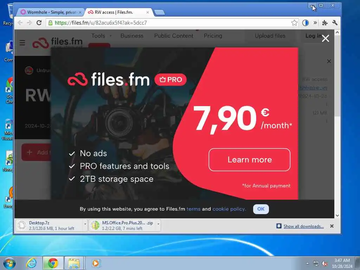Click the PRO crown badge
Viewport: 360px width, 270px height.
171,79
